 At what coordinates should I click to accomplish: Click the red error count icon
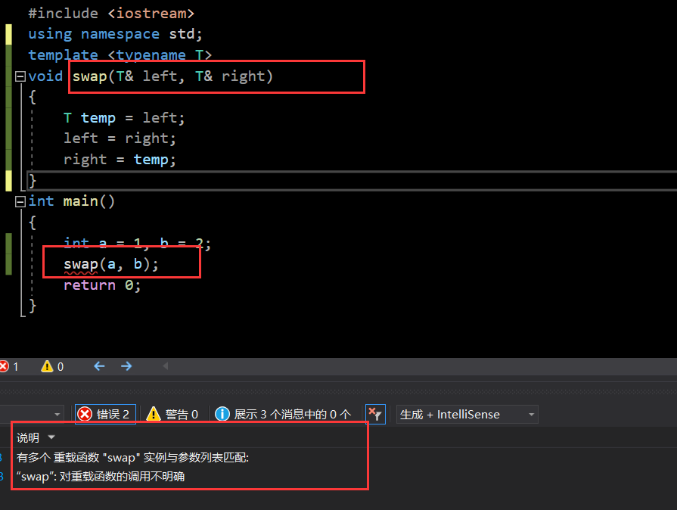4,367
